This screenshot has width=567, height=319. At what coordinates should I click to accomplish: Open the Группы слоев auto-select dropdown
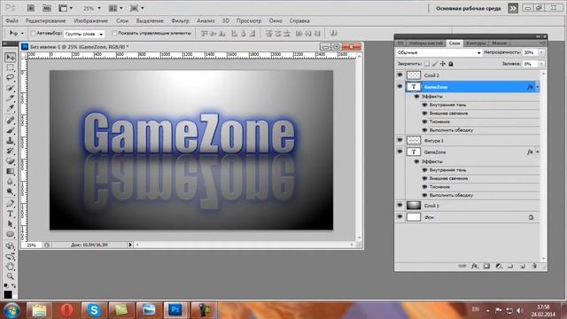point(84,34)
